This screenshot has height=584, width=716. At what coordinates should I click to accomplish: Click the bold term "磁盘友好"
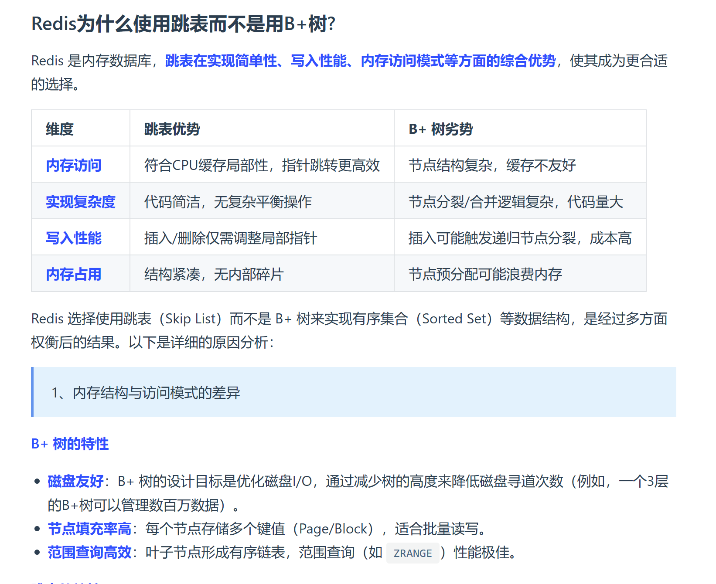[x=75, y=481]
